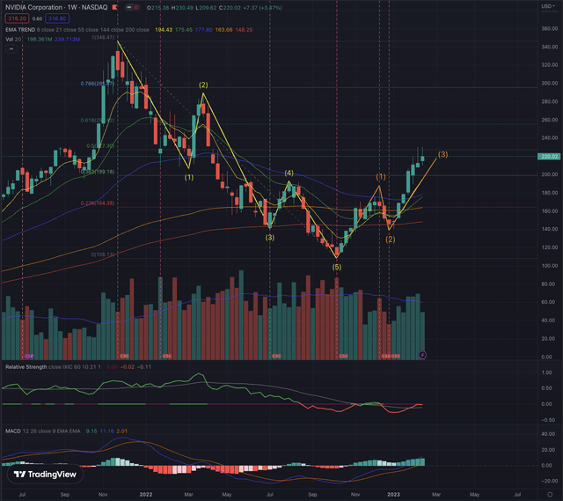Click the Relative Strength value -0.11

[144, 367]
